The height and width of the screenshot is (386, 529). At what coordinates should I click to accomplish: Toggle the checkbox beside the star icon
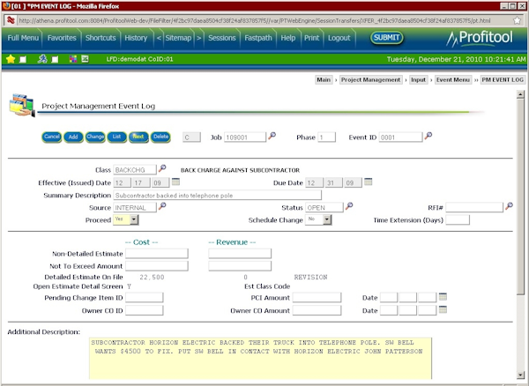point(23,60)
